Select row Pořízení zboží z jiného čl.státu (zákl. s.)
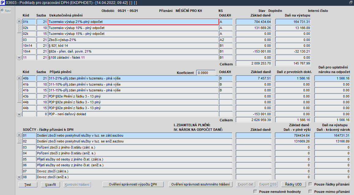This screenshot has height=195, width=354. coord(134,148)
